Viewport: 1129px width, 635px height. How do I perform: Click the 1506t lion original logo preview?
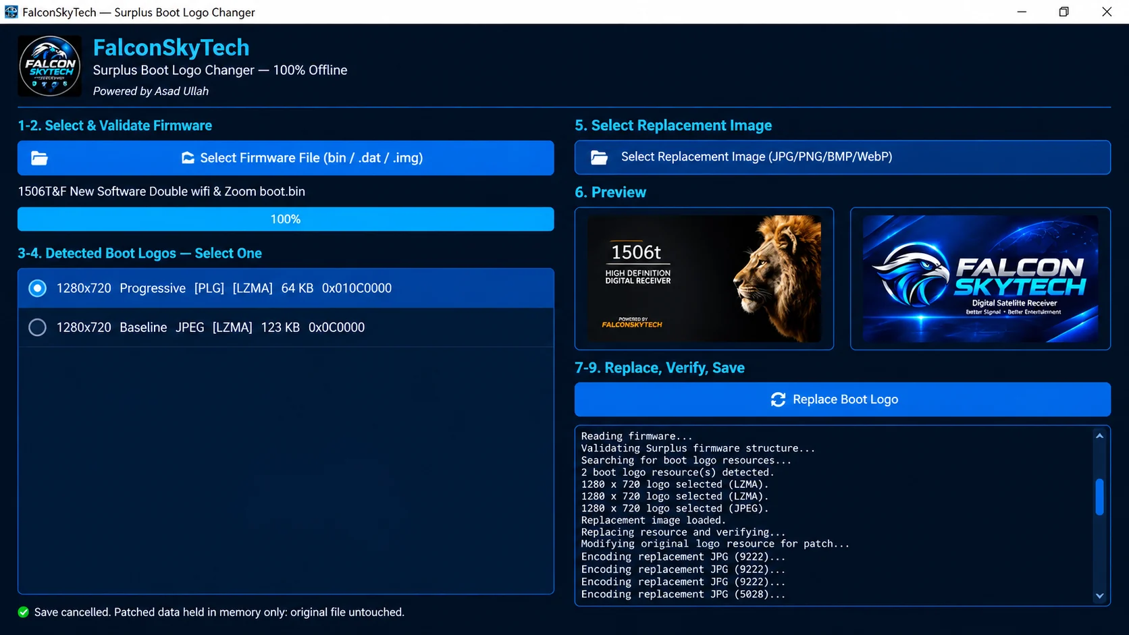[x=704, y=279]
